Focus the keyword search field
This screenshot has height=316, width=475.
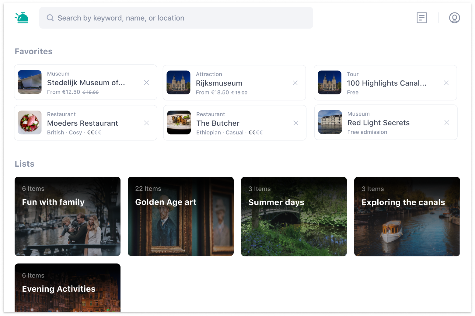point(176,18)
